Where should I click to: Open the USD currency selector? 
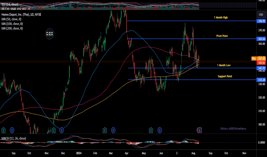[x=261, y=15]
